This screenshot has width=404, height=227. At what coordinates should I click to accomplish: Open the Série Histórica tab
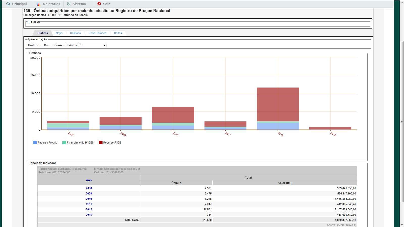[x=97, y=33]
